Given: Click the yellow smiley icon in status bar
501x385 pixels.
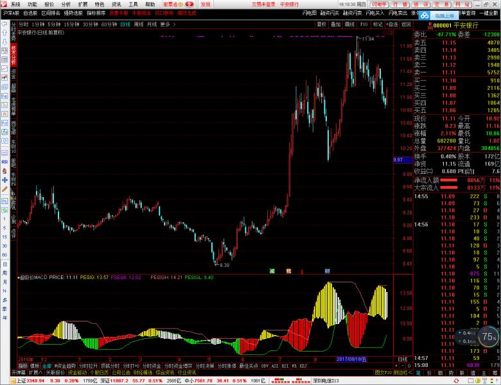Looking at the screenshot, I should click(x=478, y=381).
